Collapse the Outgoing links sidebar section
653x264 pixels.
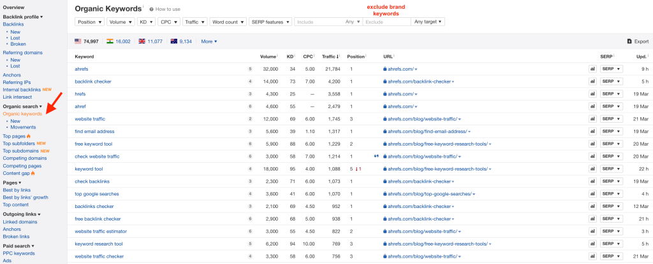22,214
